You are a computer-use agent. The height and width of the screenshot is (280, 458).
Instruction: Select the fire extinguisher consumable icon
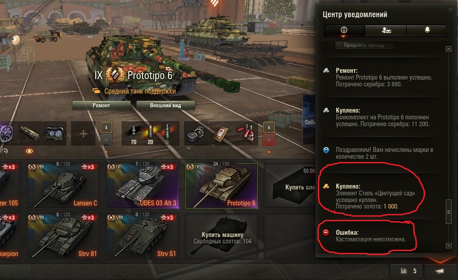click(x=246, y=133)
